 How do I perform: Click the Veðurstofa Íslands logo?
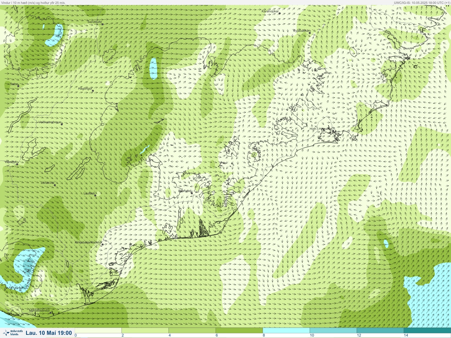(x=12, y=333)
